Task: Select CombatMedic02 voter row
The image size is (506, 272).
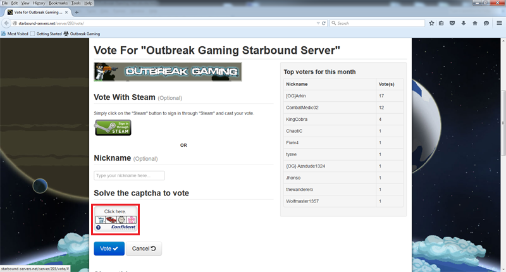Action: click(344, 108)
